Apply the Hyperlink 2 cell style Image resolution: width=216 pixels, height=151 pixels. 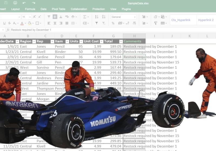(x=206, y=20)
